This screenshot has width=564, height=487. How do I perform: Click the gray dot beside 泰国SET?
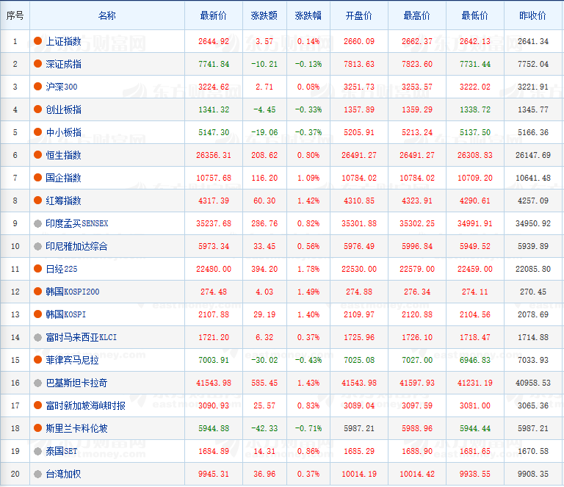pos(37,451)
